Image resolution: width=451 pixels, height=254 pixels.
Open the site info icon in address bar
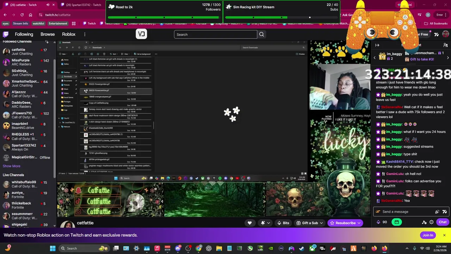(41, 15)
